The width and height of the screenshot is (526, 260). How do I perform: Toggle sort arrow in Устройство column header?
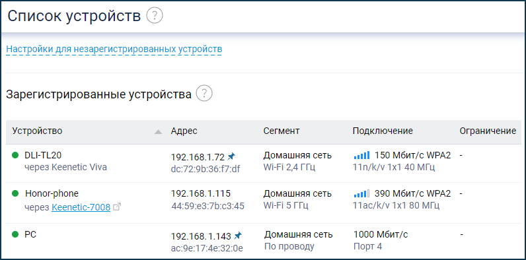(x=159, y=132)
